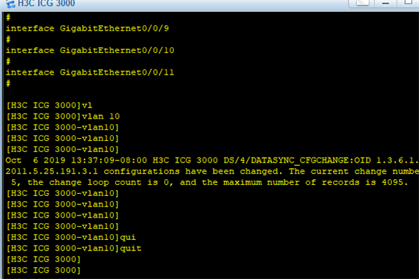Viewport: 419px width, 279px height.
Task: Click the [H3C ICG 3000] prompt directly below quit
Action: click(x=43, y=259)
